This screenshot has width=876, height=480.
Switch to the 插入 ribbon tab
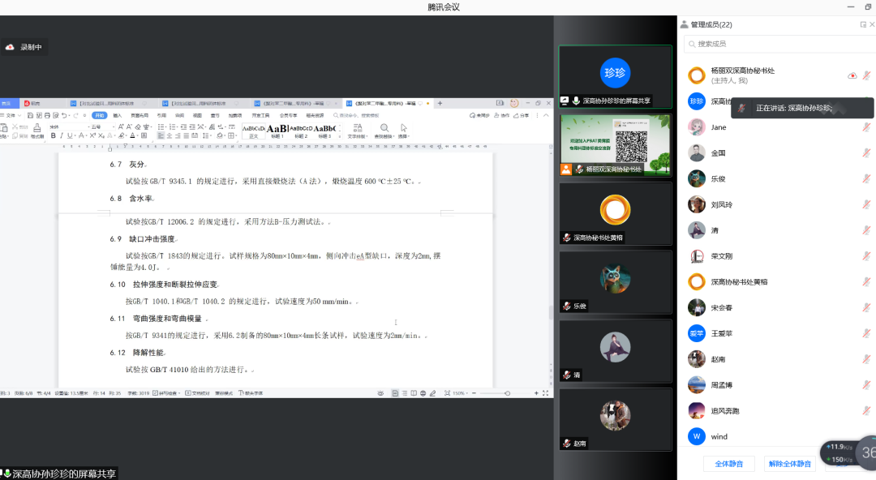click(x=117, y=115)
